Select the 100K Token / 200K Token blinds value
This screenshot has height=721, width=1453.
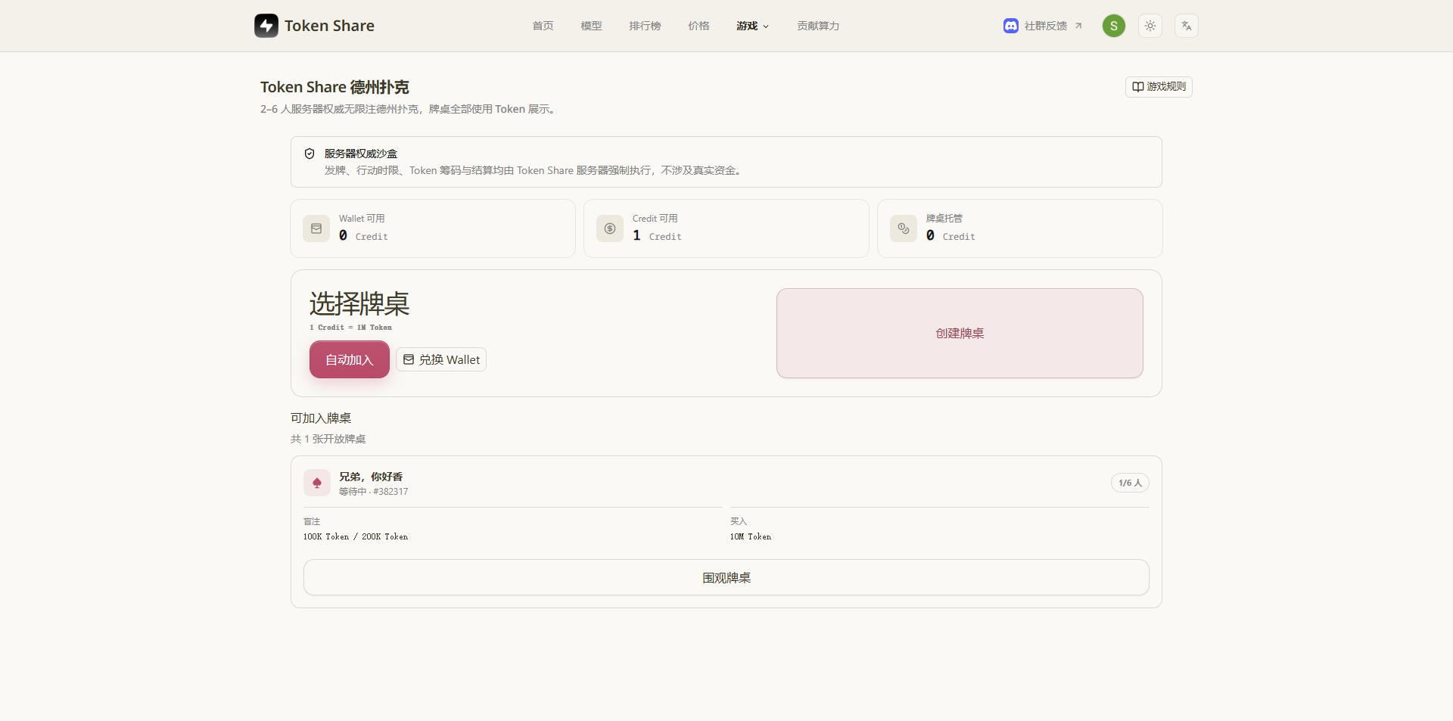point(356,536)
